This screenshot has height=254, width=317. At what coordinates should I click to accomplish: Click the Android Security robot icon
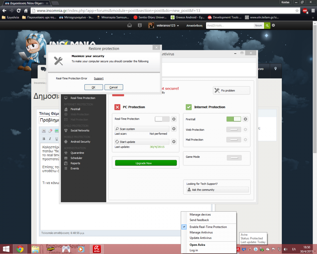pos(66,142)
